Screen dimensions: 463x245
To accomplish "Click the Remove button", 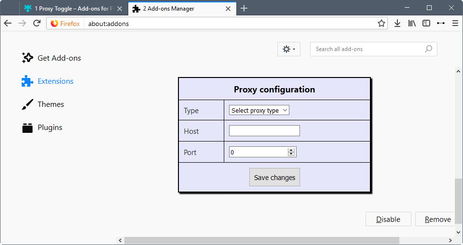I will point(435,219).
